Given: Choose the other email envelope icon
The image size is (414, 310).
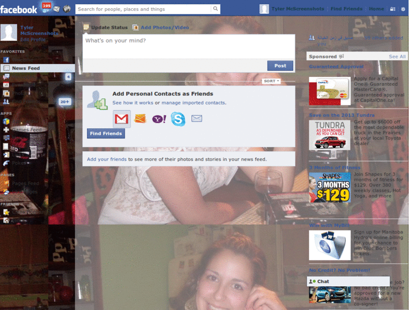Looking at the screenshot, I should 197,119.
